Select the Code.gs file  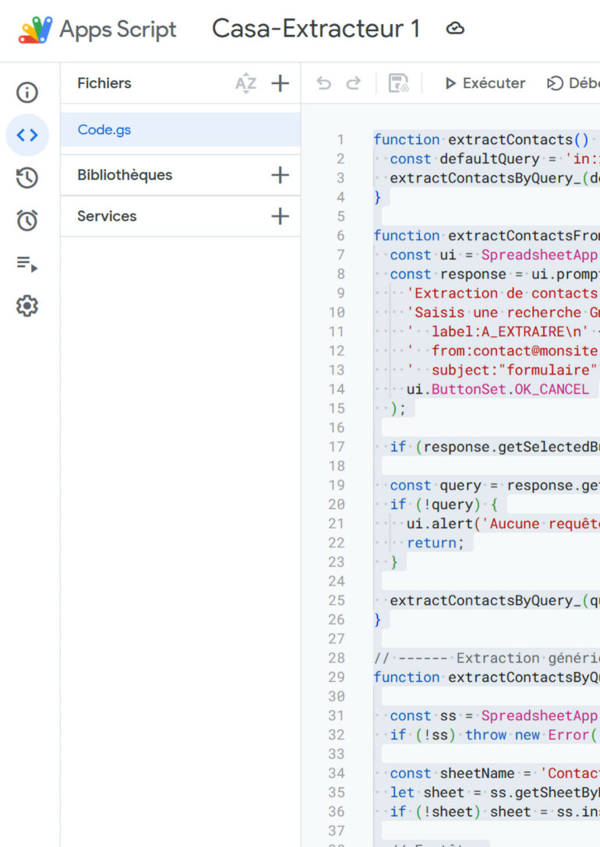(104, 130)
